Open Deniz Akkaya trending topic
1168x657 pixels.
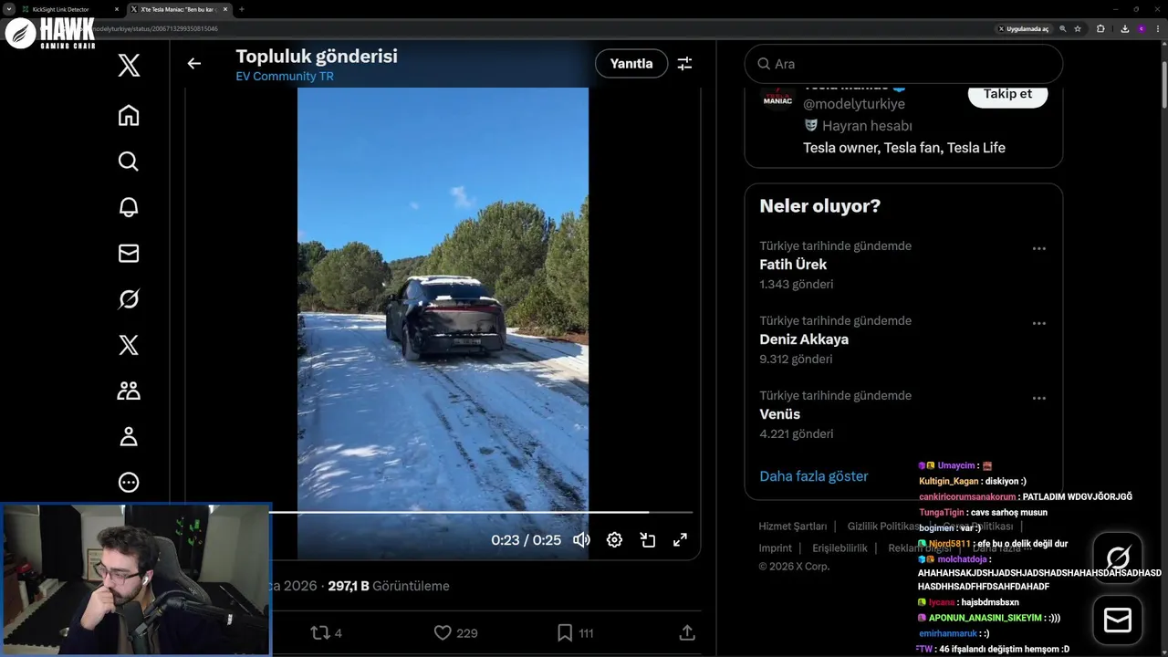click(804, 339)
